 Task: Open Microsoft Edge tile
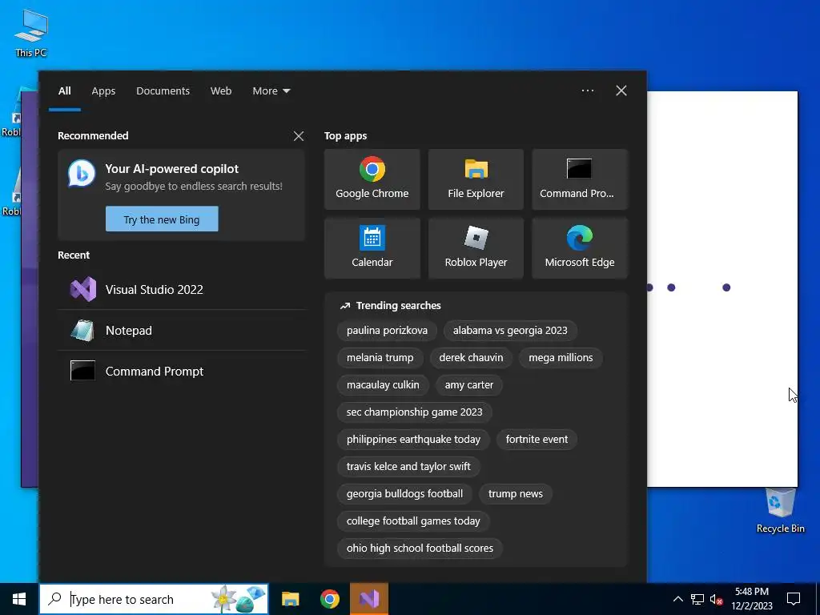(x=580, y=248)
